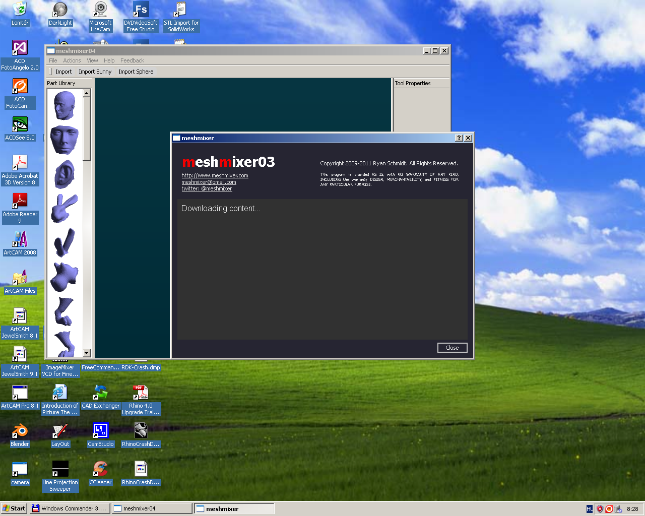645x516 pixels.
Task: Pick the ear part in Part Library
Action: pos(64,174)
